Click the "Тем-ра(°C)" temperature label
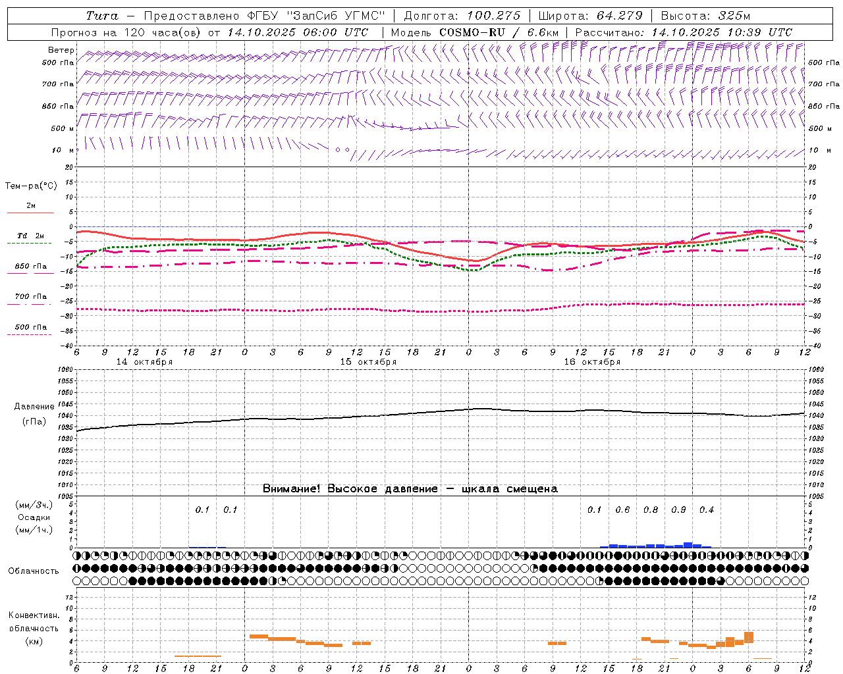Screen dimensions: 843x674 pyautogui.click(x=31, y=186)
